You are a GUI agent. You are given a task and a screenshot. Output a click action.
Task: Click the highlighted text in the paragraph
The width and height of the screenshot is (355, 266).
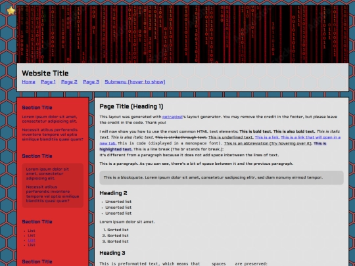tap(116, 149)
